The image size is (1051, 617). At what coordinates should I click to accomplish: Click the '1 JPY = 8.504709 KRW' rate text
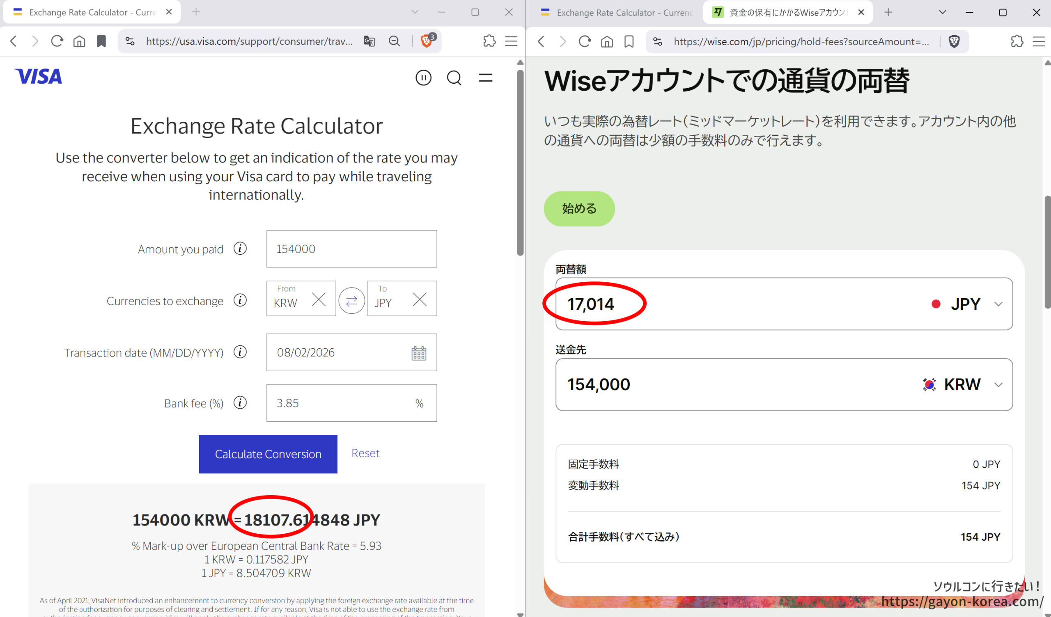click(257, 573)
